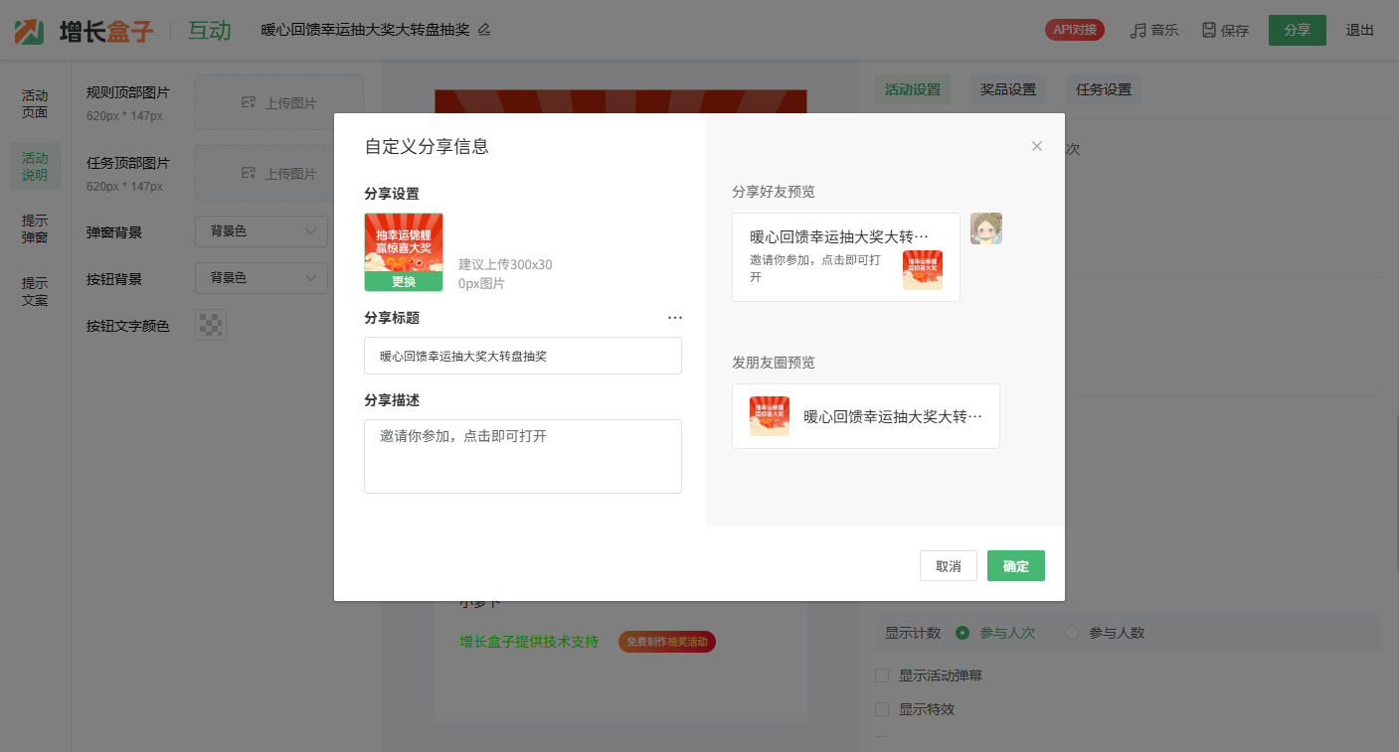Click the green 确定 button
Viewport: 1399px width, 752px height.
pyautogui.click(x=1015, y=566)
